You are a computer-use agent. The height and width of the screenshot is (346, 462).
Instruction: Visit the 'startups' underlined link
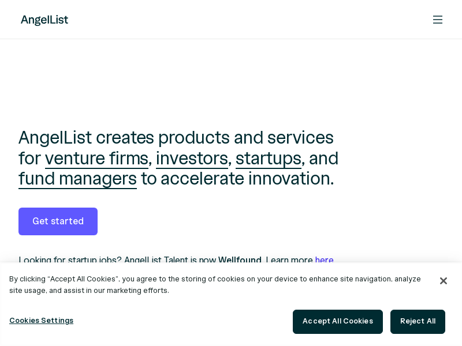[269, 159]
